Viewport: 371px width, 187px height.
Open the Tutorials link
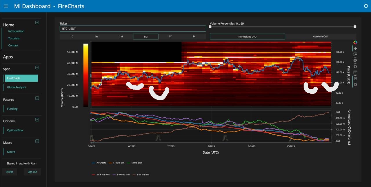pyautogui.click(x=14, y=38)
